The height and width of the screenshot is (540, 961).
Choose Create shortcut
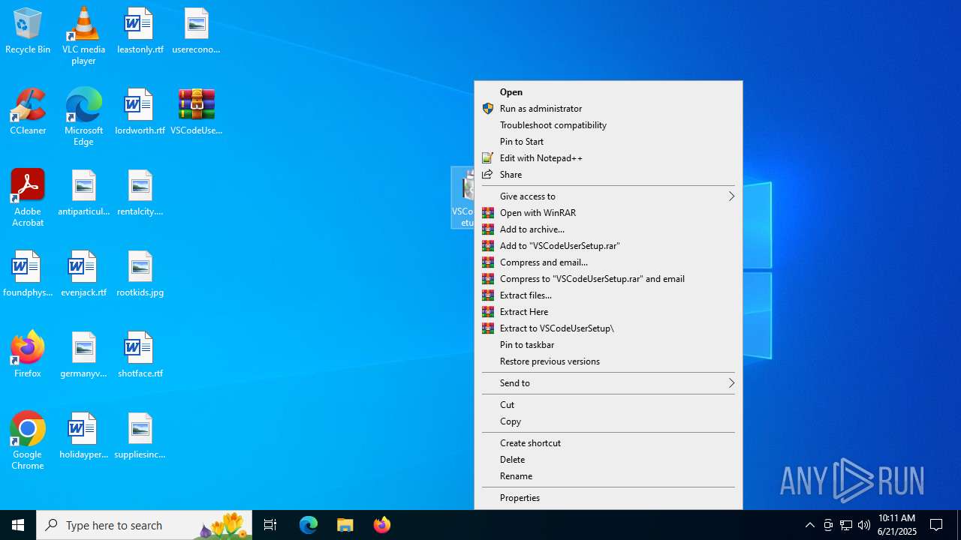point(608,443)
